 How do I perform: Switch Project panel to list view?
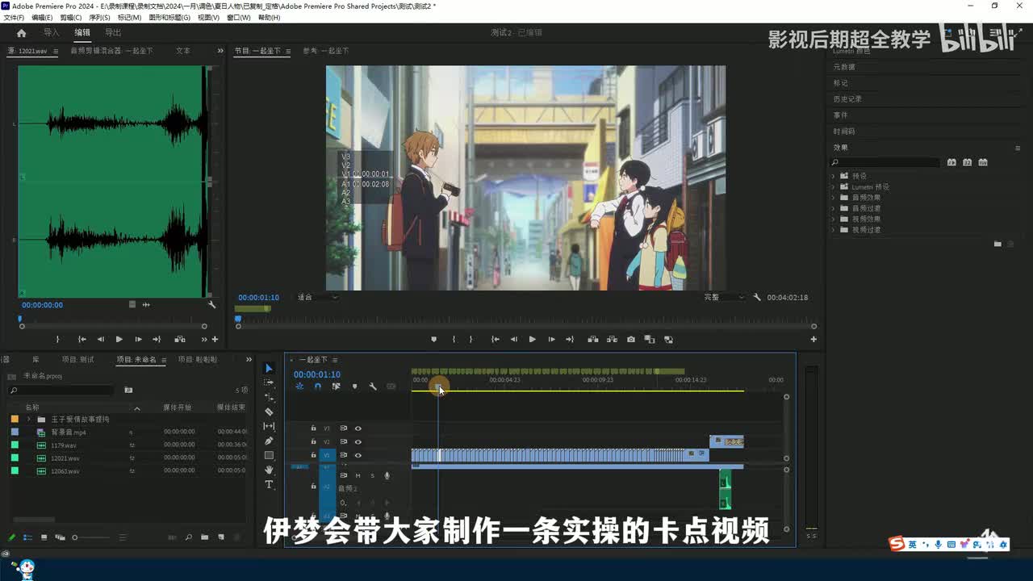[x=27, y=537]
